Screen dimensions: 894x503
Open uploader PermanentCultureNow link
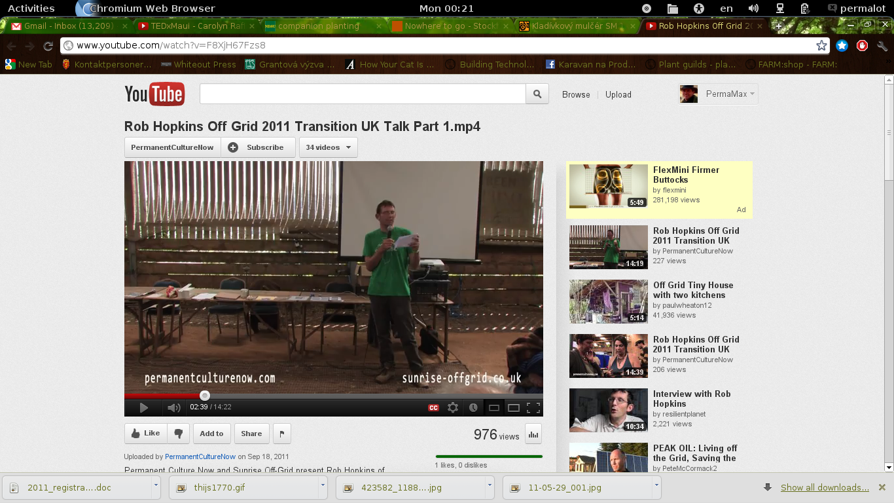click(200, 456)
